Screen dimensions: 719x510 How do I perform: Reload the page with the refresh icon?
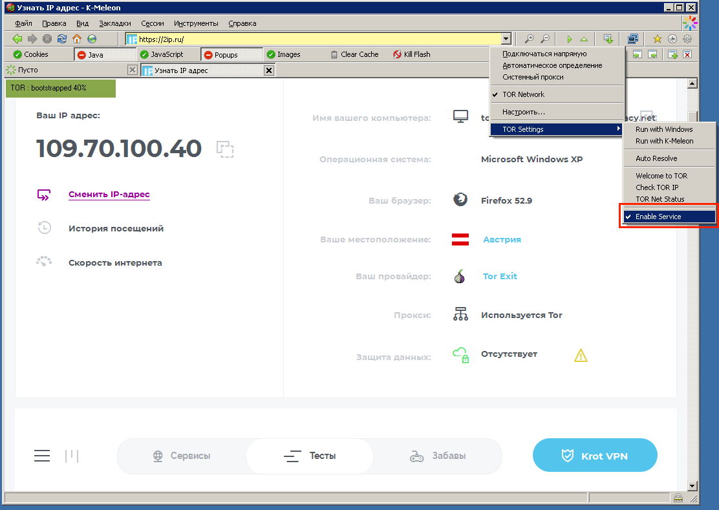[x=62, y=39]
